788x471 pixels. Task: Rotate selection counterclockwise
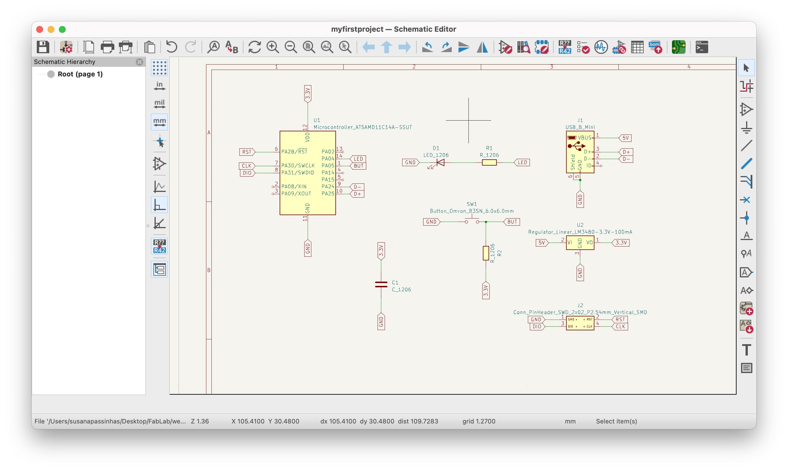click(x=427, y=47)
